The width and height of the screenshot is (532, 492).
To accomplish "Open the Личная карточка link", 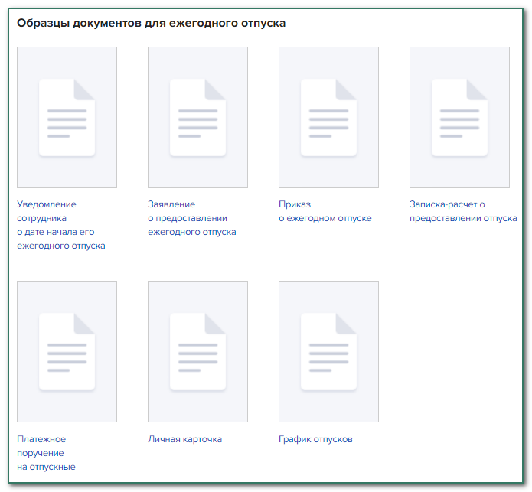I will click(x=184, y=439).
